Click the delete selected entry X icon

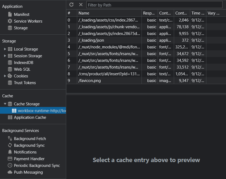[x=81, y=5]
